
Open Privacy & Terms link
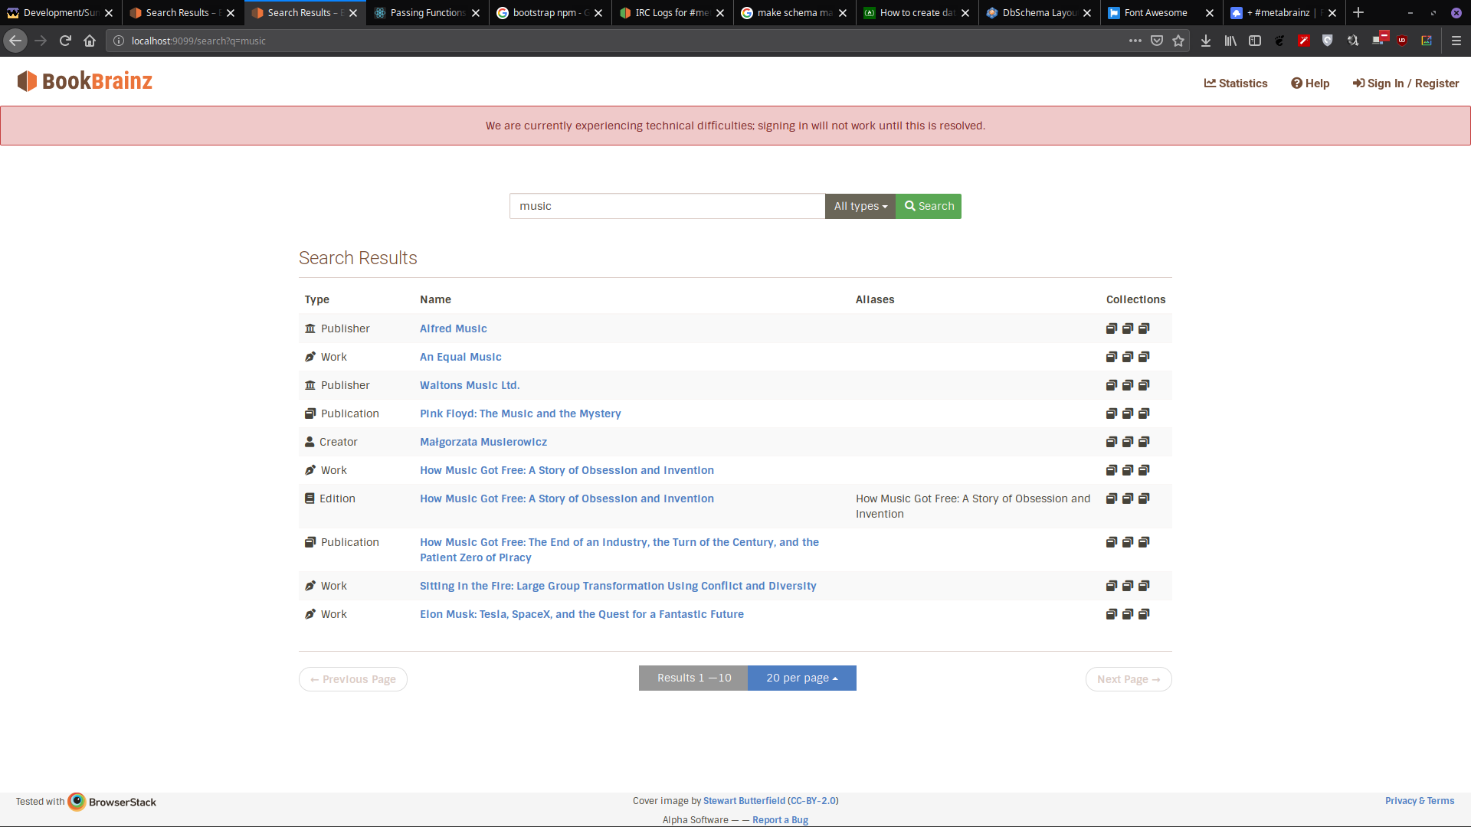tap(1420, 801)
